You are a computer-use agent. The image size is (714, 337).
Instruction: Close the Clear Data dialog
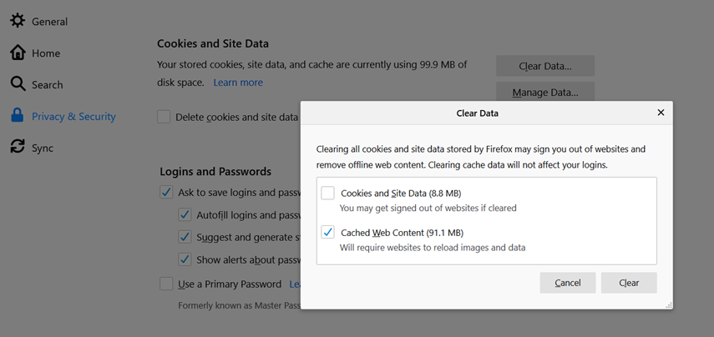tap(661, 113)
